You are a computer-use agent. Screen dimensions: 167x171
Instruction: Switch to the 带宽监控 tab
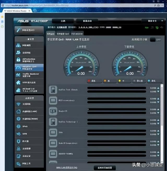point(51,34)
